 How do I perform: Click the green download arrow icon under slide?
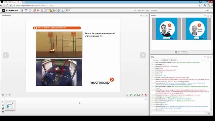135,95
